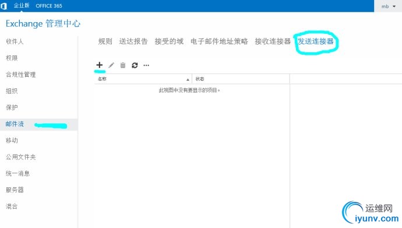Click the 此视图中没有要显示的项目 message

coord(189,90)
